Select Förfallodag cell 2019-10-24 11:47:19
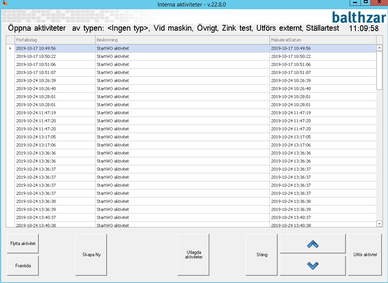 coord(55,113)
